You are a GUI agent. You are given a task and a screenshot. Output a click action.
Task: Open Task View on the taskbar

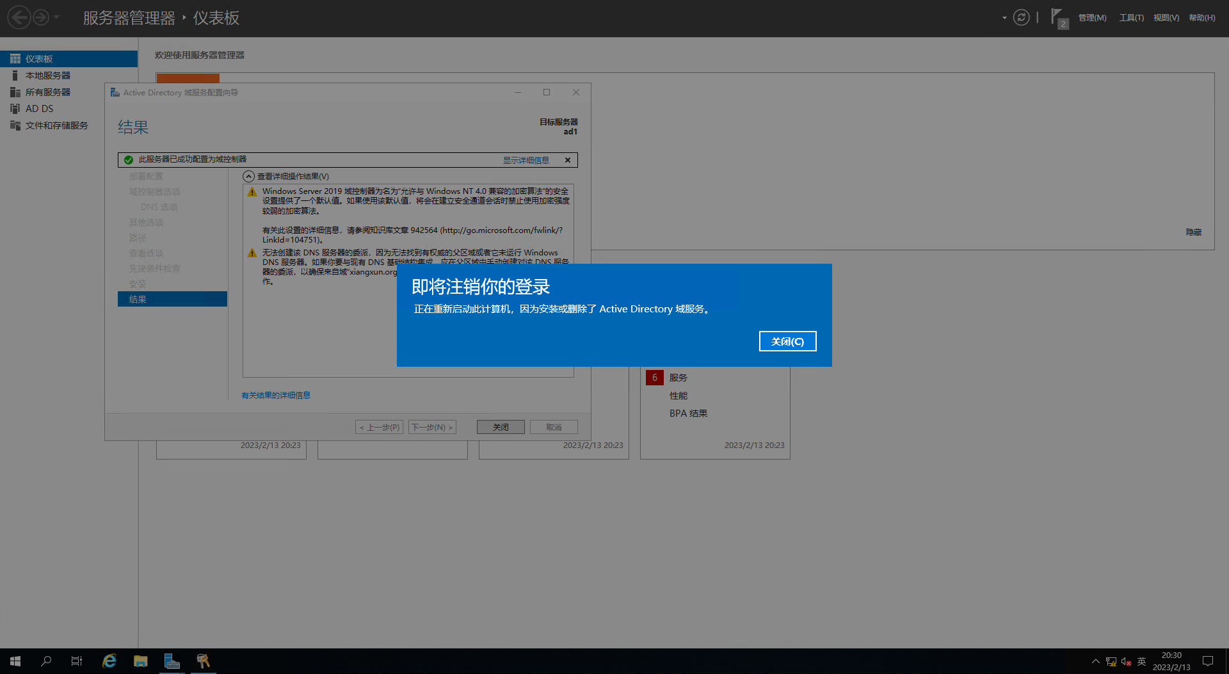[77, 661]
